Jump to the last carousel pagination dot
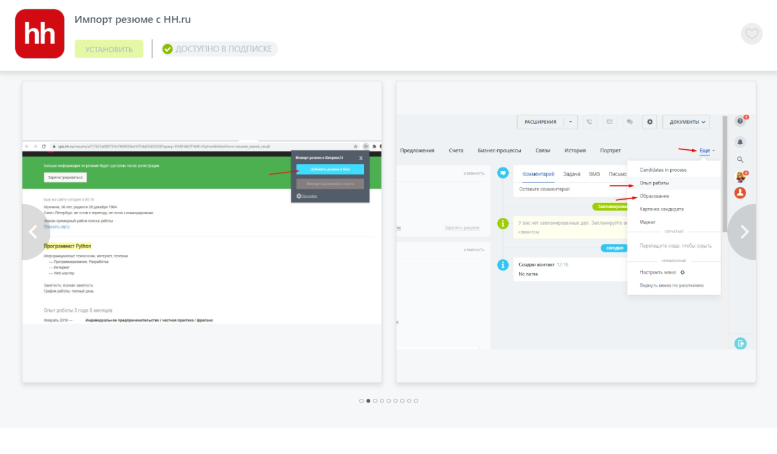Image resolution: width=777 pixels, height=454 pixels. [416, 401]
